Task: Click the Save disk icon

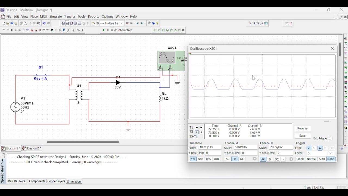Action: click(x=16, y=23)
